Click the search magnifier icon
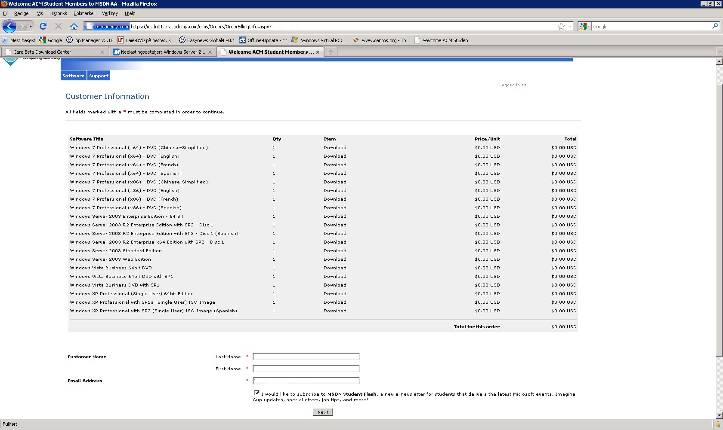This screenshot has height=430, width=723. point(715,26)
